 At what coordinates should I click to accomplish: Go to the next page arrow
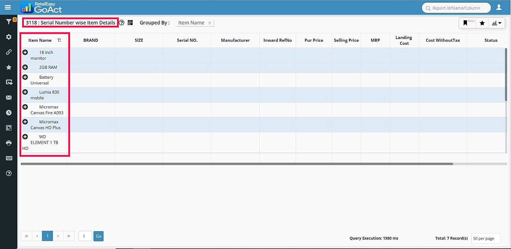(x=58, y=236)
